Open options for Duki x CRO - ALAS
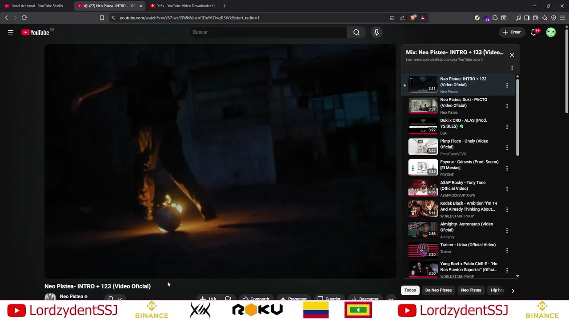569x320 pixels. coord(507,127)
